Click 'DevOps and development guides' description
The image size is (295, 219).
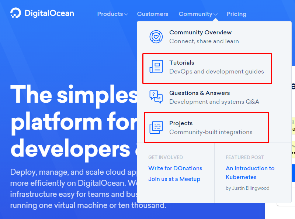pyautogui.click(x=216, y=72)
